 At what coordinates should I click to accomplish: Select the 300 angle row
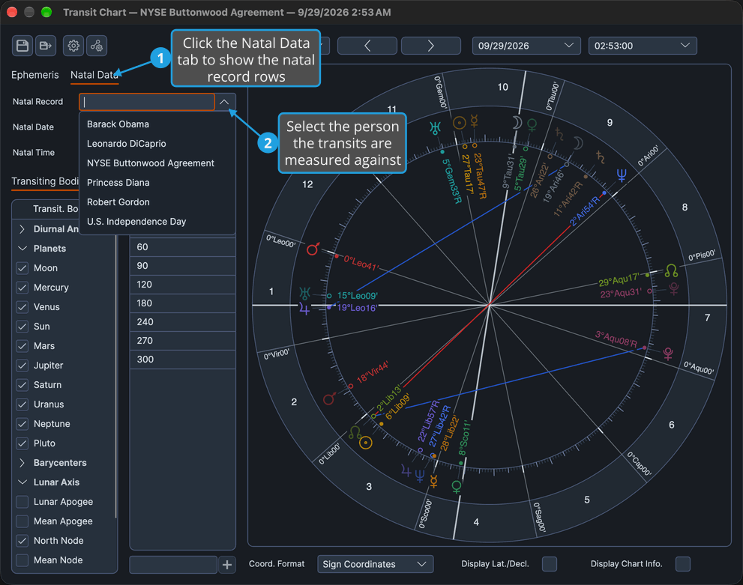click(x=183, y=360)
